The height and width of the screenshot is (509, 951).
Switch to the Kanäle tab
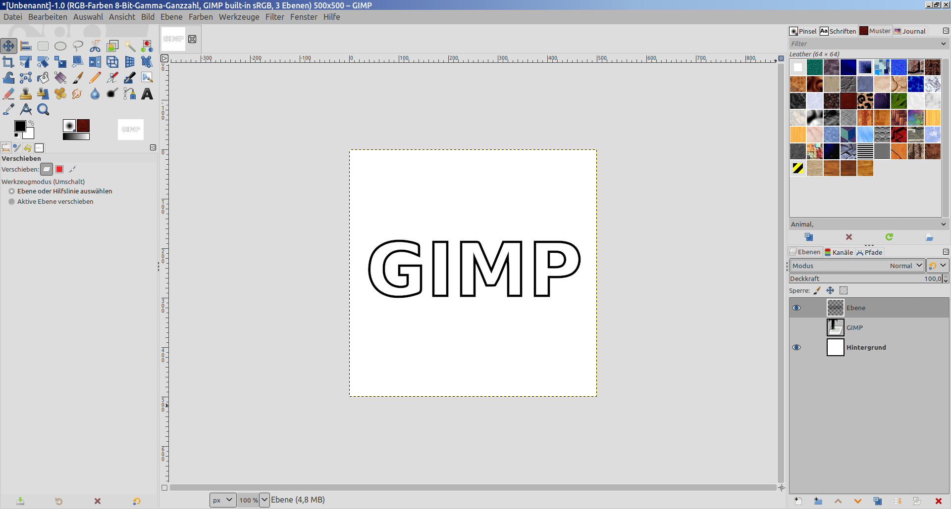(x=839, y=252)
